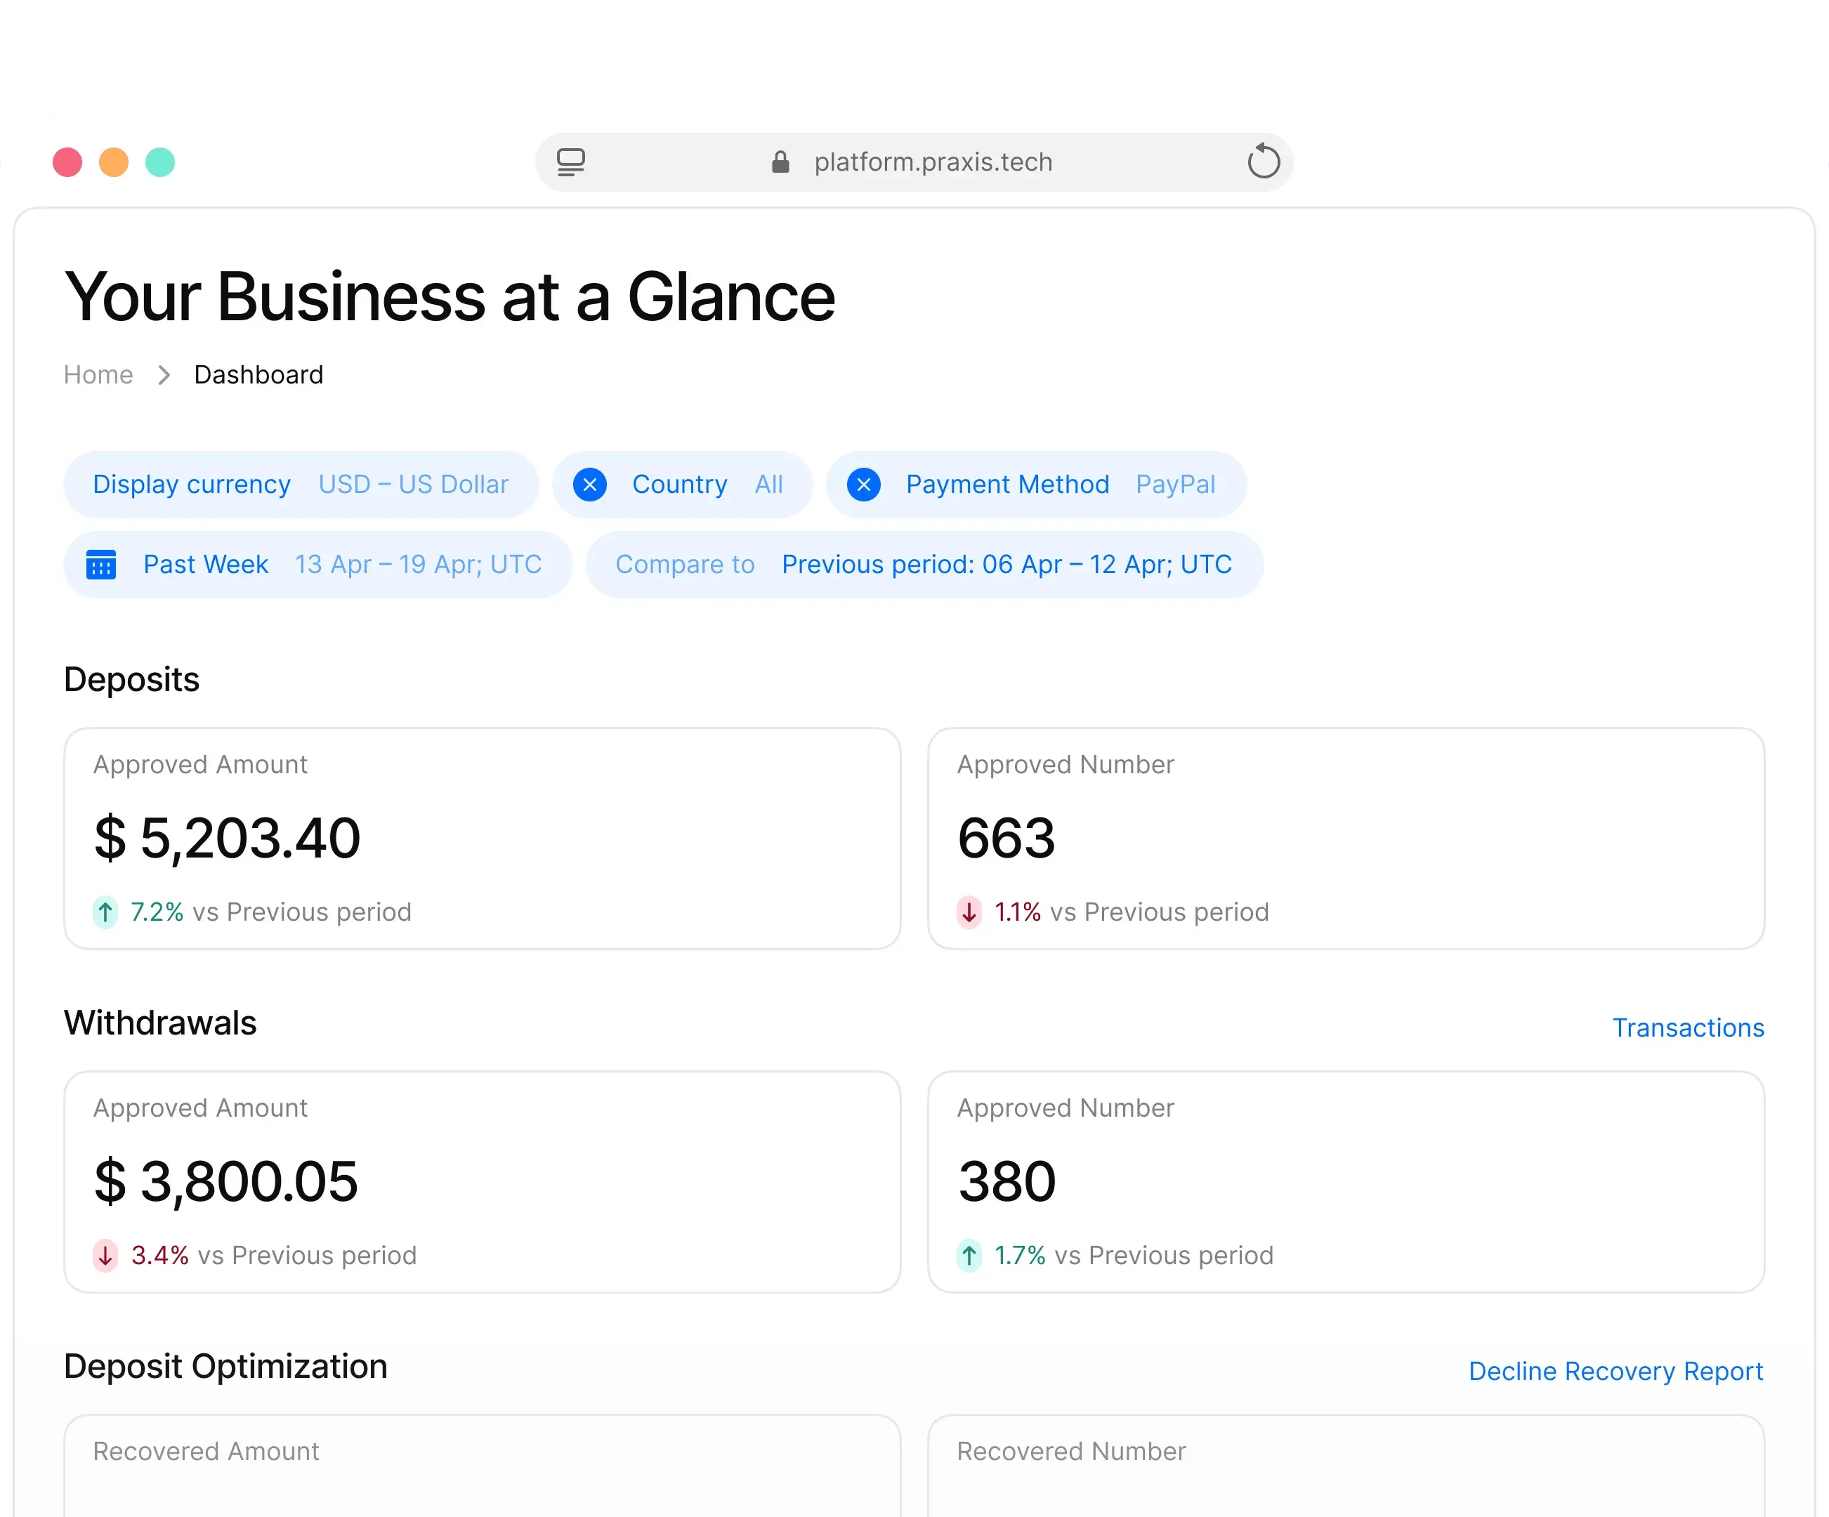Click the Dashboard breadcrumb item
Screen dimensions: 1829x1517
[258, 375]
